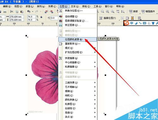The width and height of the screenshot is (158, 120).
Task: Click the rotation angle 0.0 field
Action: point(54,18)
